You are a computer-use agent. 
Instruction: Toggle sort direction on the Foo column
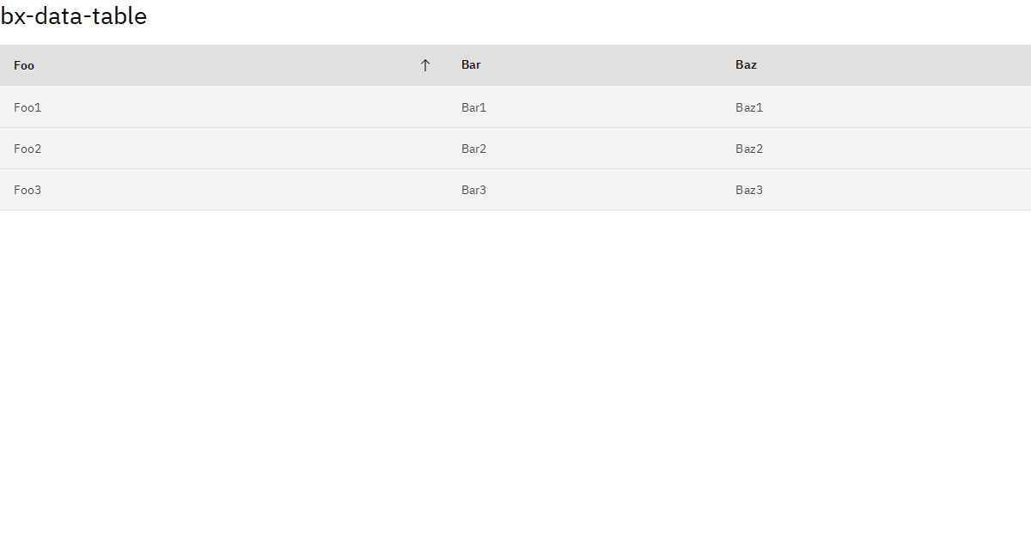[23, 65]
